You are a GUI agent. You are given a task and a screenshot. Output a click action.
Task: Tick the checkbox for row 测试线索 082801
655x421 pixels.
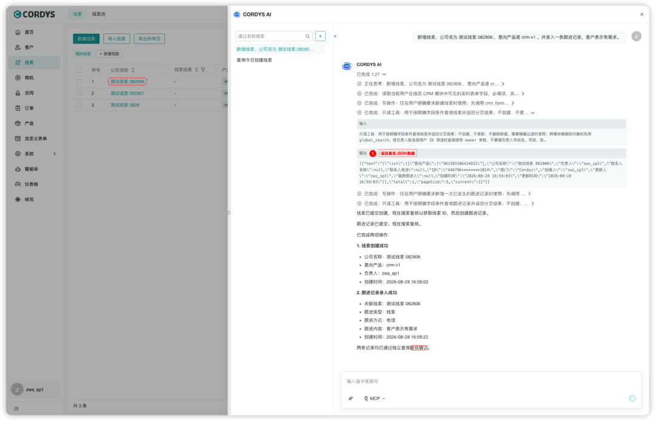click(x=79, y=93)
